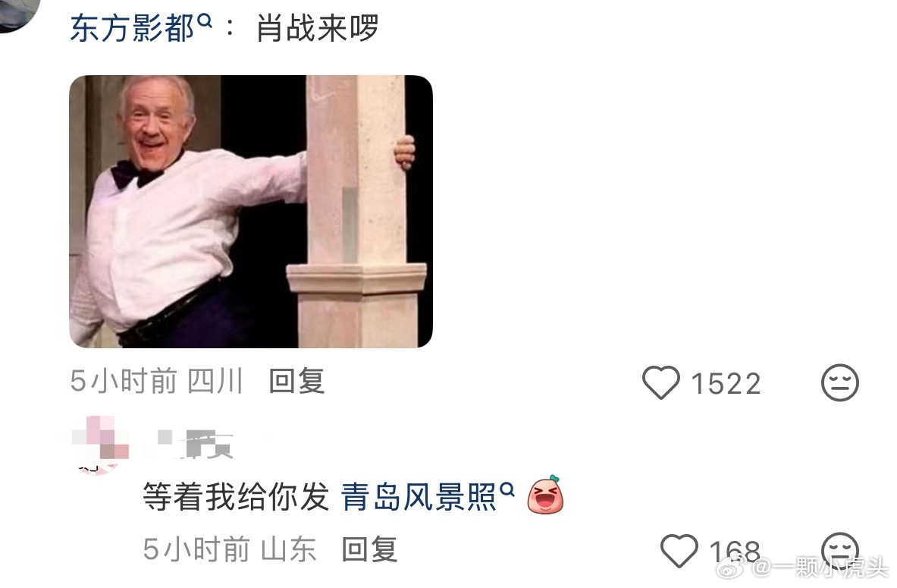Tap the laughing red emoji sticker
The width and height of the screenshot is (897, 588).
coord(545,495)
